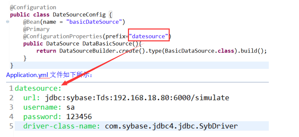Click the jdbc:sybase URL value

137,98
